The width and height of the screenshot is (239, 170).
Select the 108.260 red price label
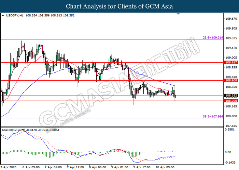click(x=231, y=101)
